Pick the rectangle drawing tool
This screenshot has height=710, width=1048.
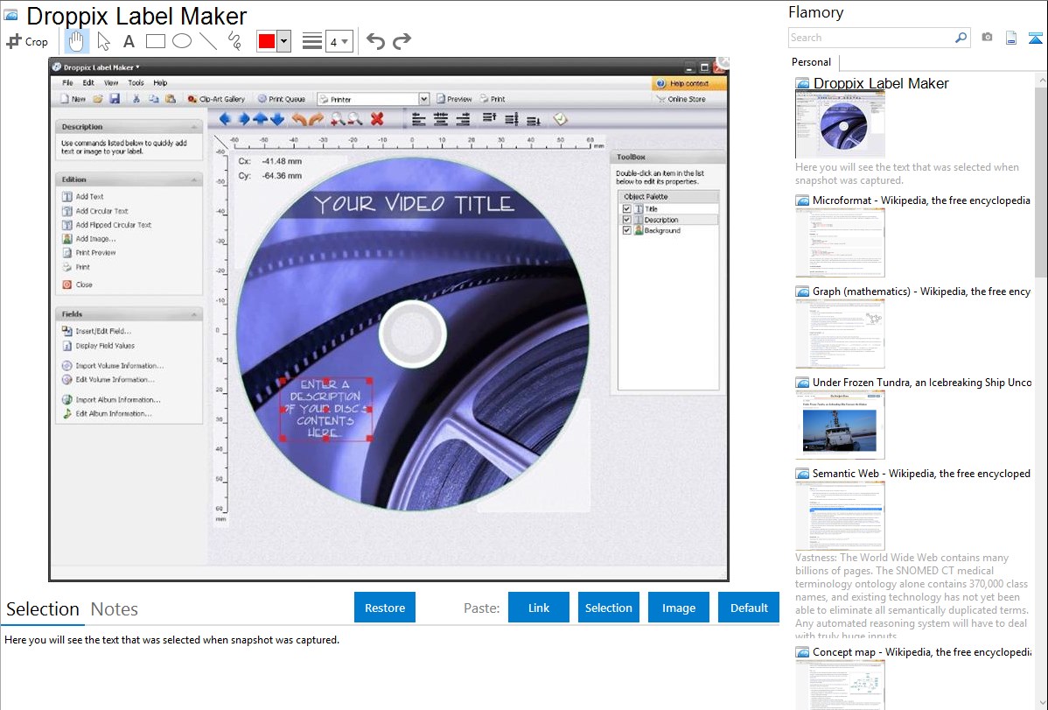(155, 41)
